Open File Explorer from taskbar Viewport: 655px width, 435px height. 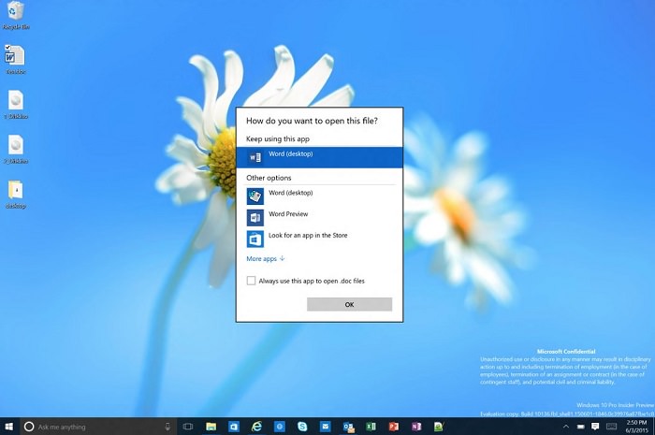coord(211,427)
